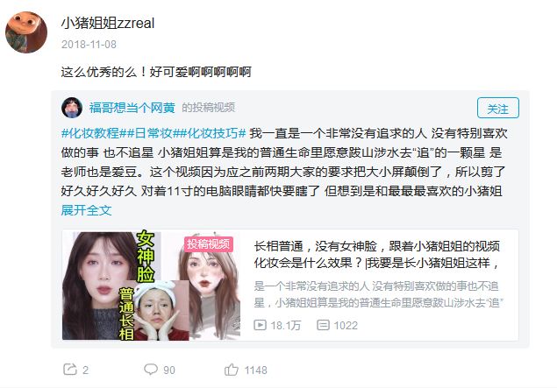Click uploader name 福哥想当个网黄
Viewport: 557px width, 388px height.
[x=132, y=108]
